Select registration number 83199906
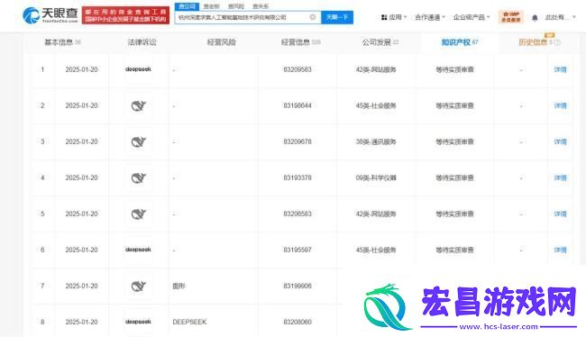The image size is (586, 337). pos(298,286)
